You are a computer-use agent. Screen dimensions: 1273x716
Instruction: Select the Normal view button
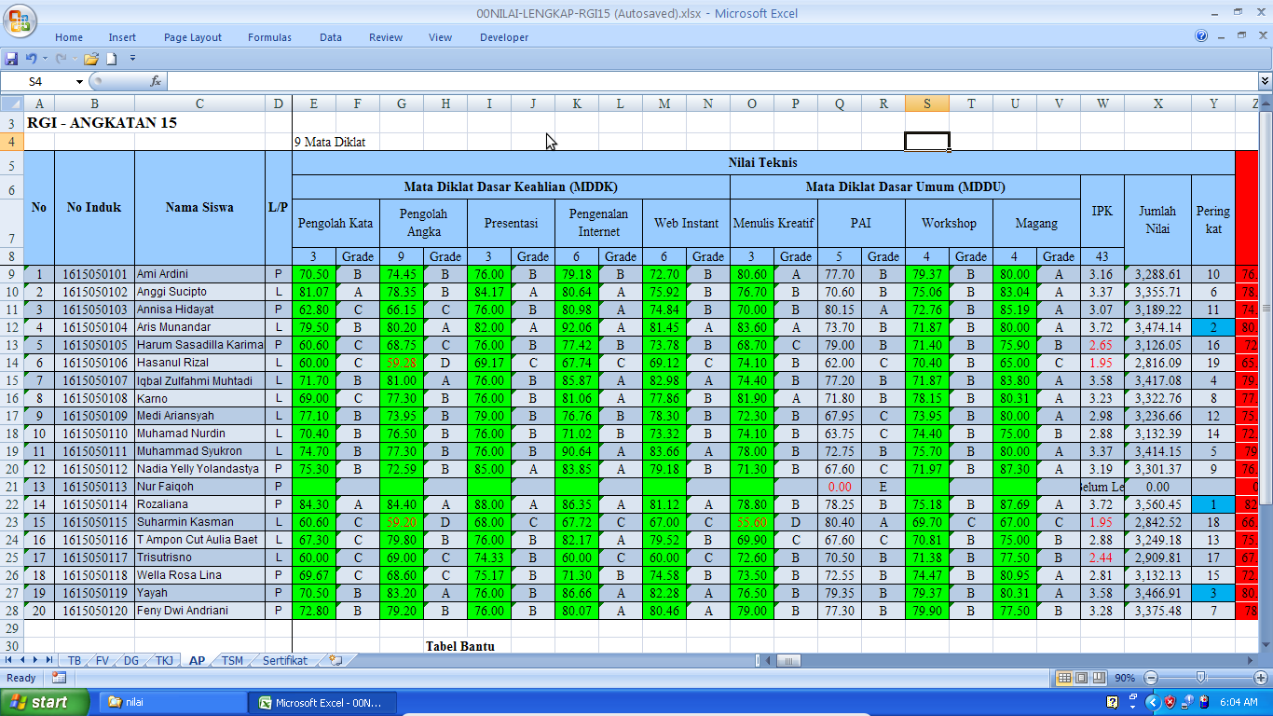click(1064, 678)
